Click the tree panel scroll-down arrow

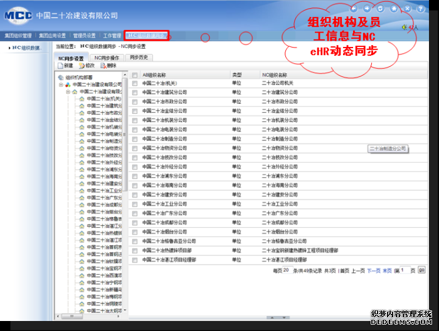125,310
